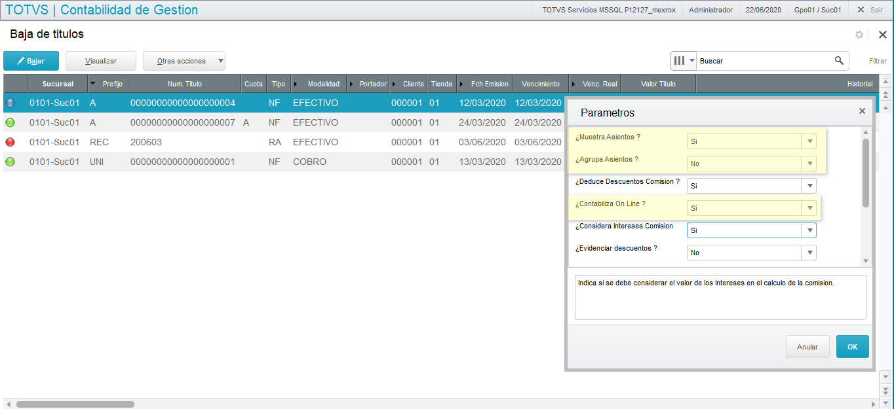
Task: Click the Filtrar link
Action: (878, 61)
